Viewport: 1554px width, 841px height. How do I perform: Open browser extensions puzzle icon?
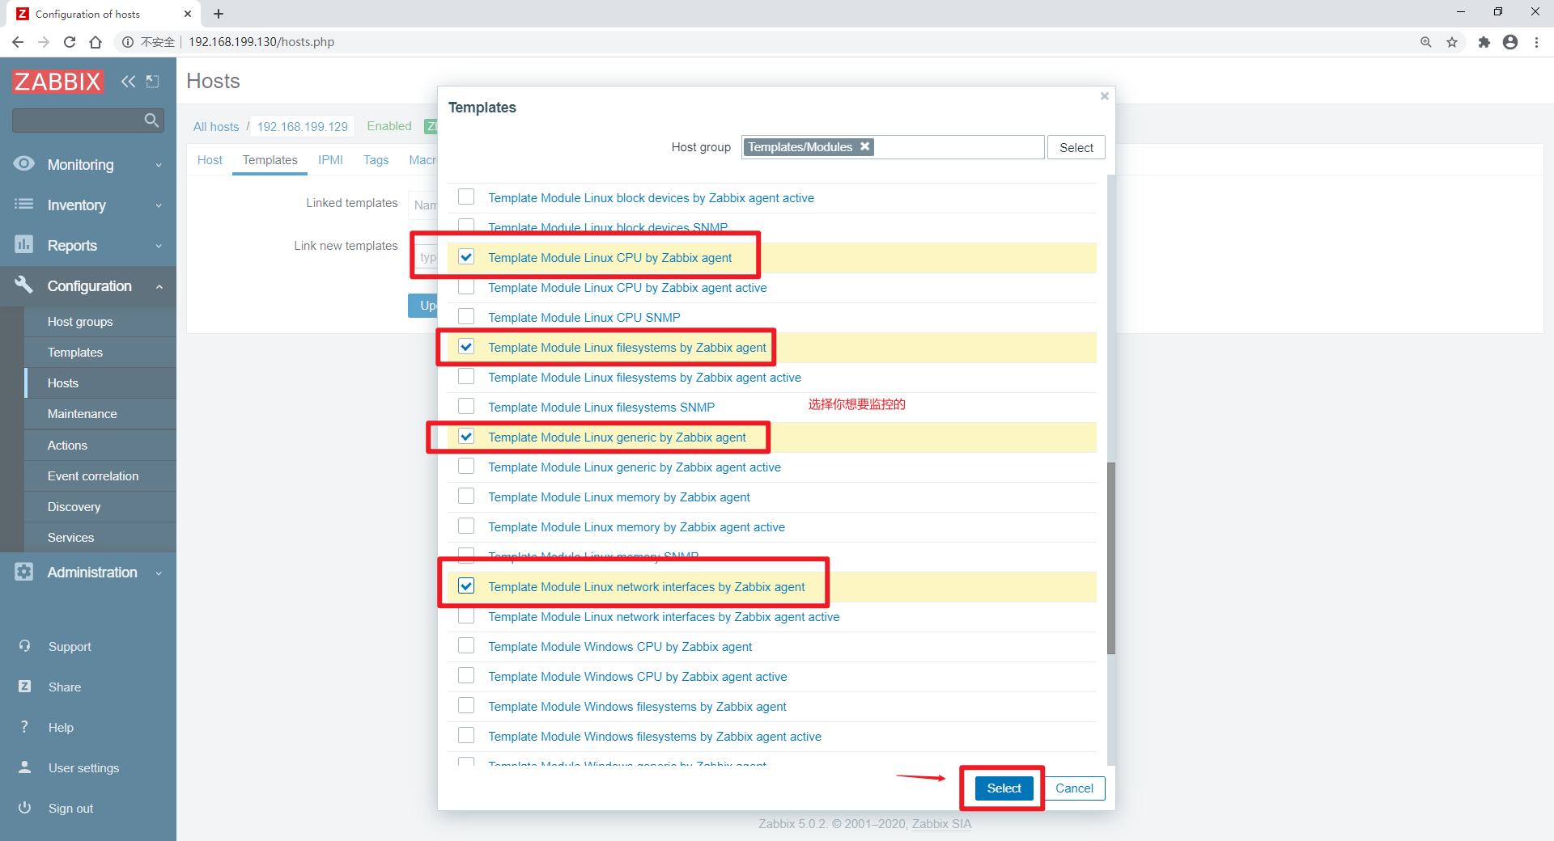[x=1484, y=42]
